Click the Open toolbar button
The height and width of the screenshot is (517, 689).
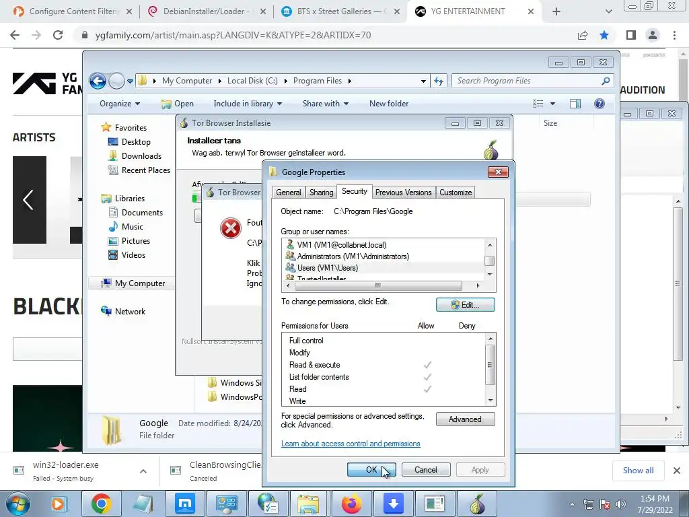click(178, 104)
